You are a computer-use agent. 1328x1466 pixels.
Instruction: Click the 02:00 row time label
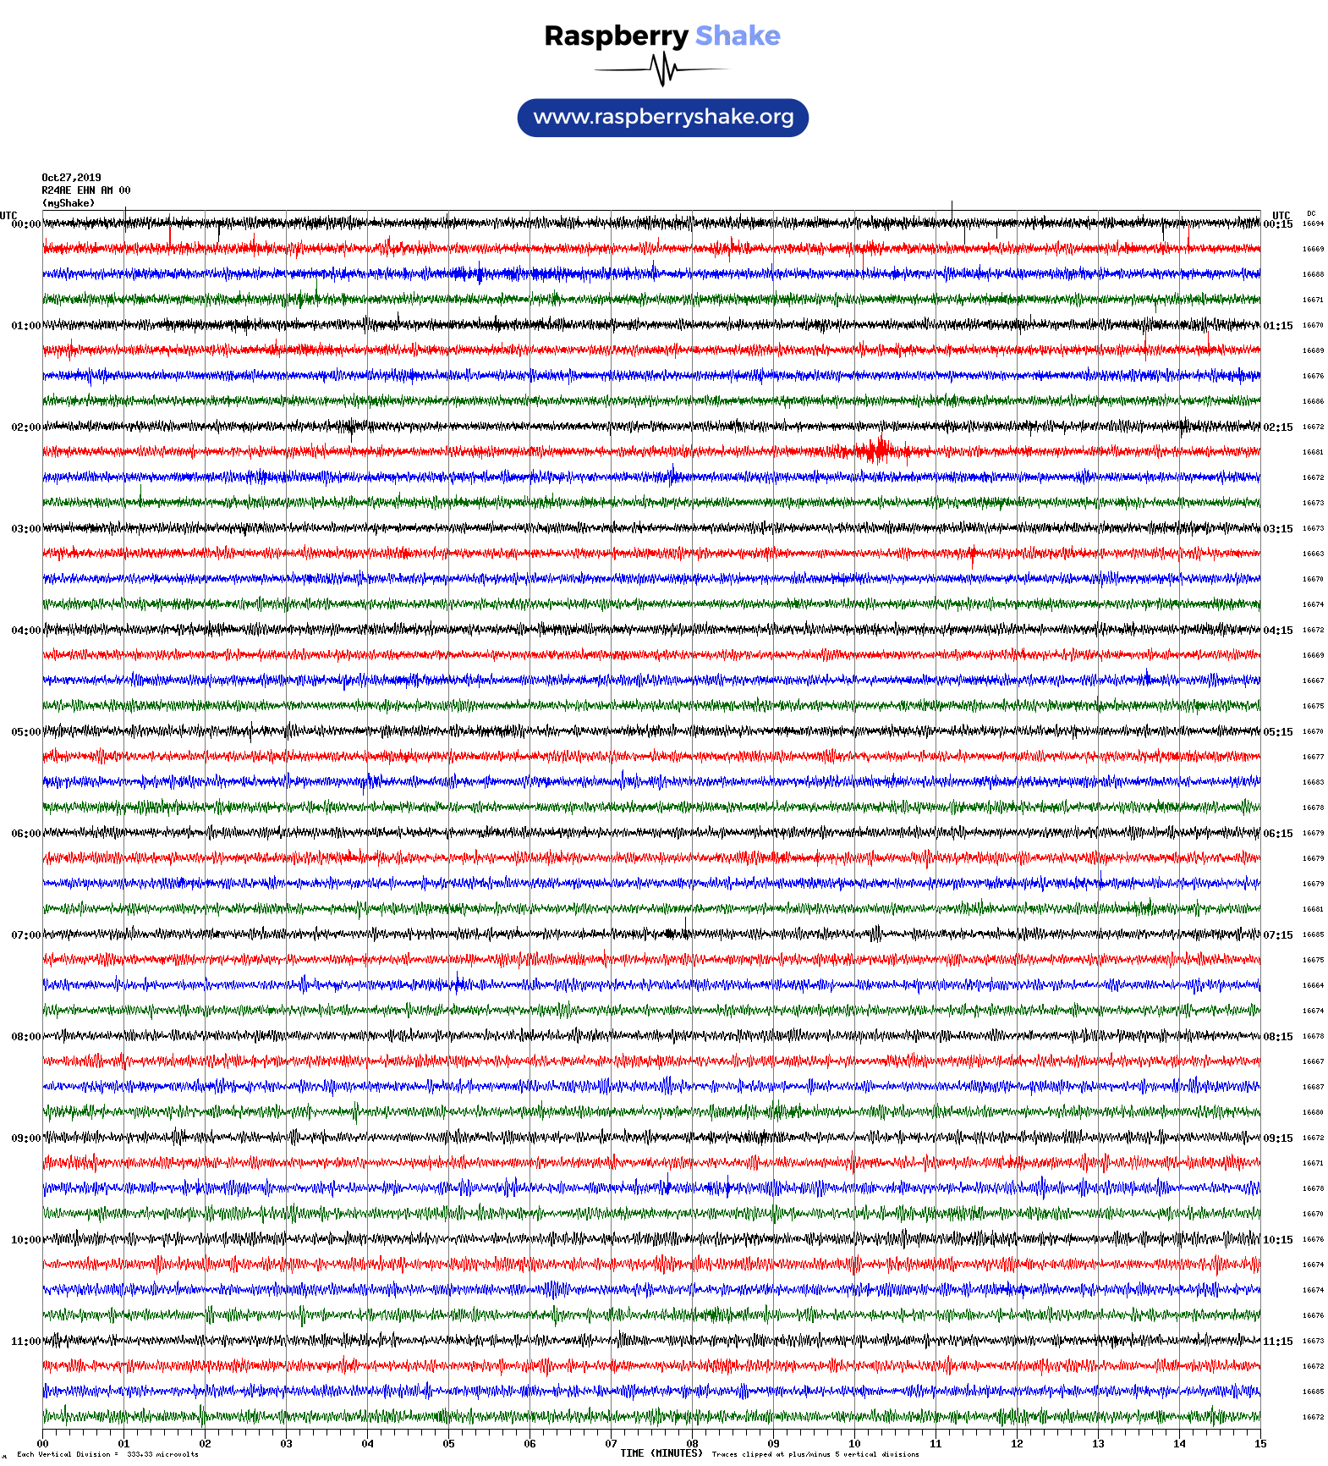tap(25, 427)
